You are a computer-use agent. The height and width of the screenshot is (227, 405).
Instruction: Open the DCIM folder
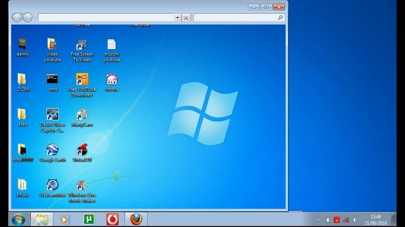23,83
